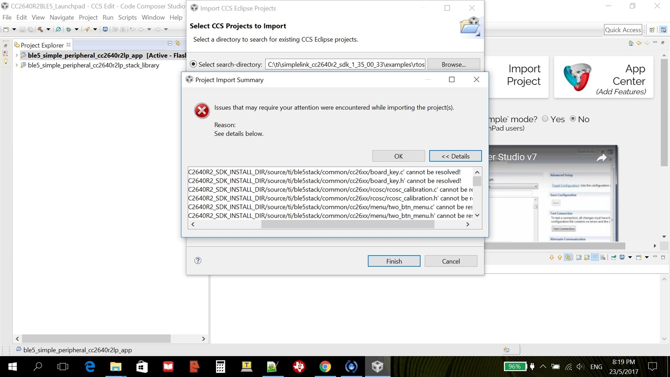The height and width of the screenshot is (377, 670).
Task: Click the Flash tool icon in toolbar
Action: [x=87, y=29]
